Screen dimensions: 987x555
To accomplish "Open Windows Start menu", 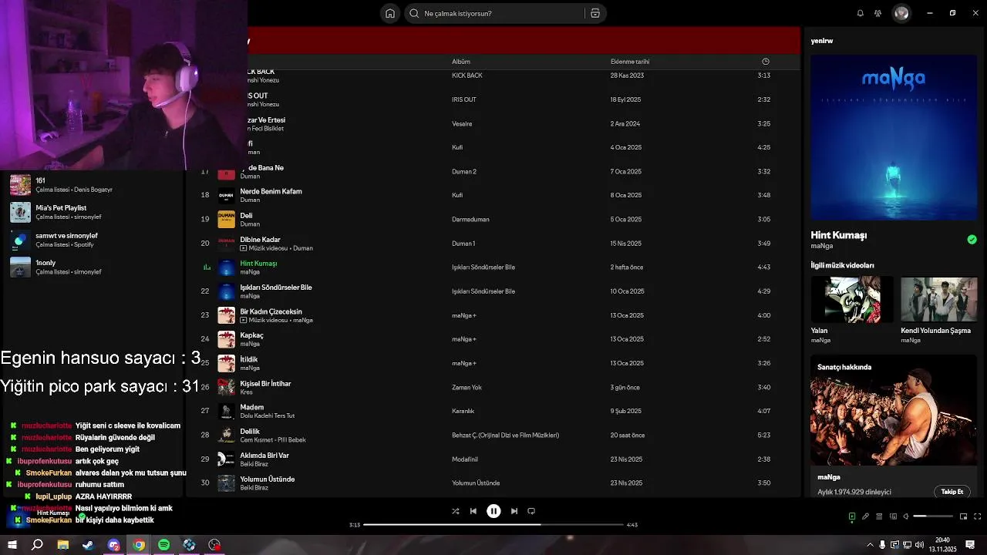I will tap(12, 545).
